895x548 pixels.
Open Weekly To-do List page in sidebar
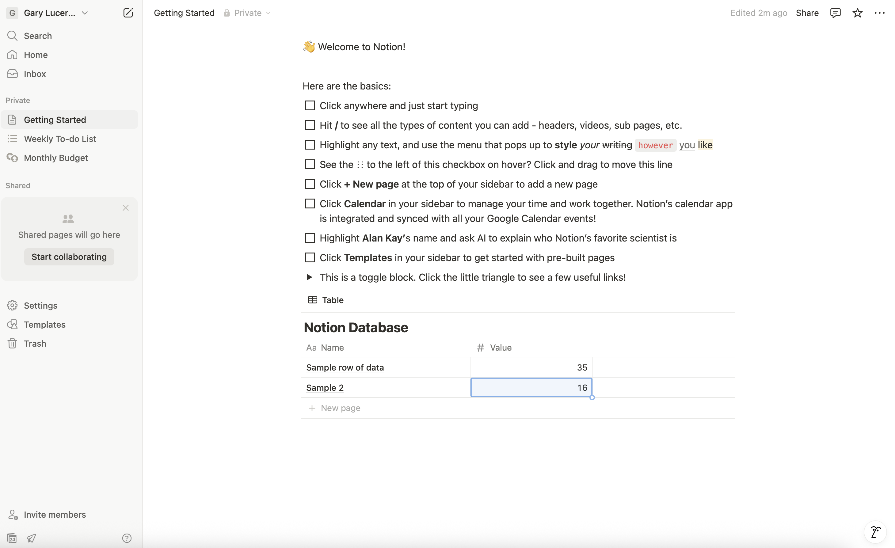[69, 139]
